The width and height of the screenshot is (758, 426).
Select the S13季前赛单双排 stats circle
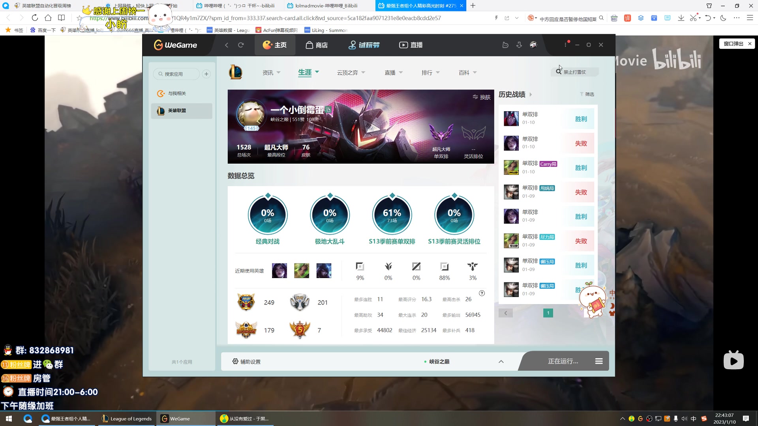pos(392,215)
